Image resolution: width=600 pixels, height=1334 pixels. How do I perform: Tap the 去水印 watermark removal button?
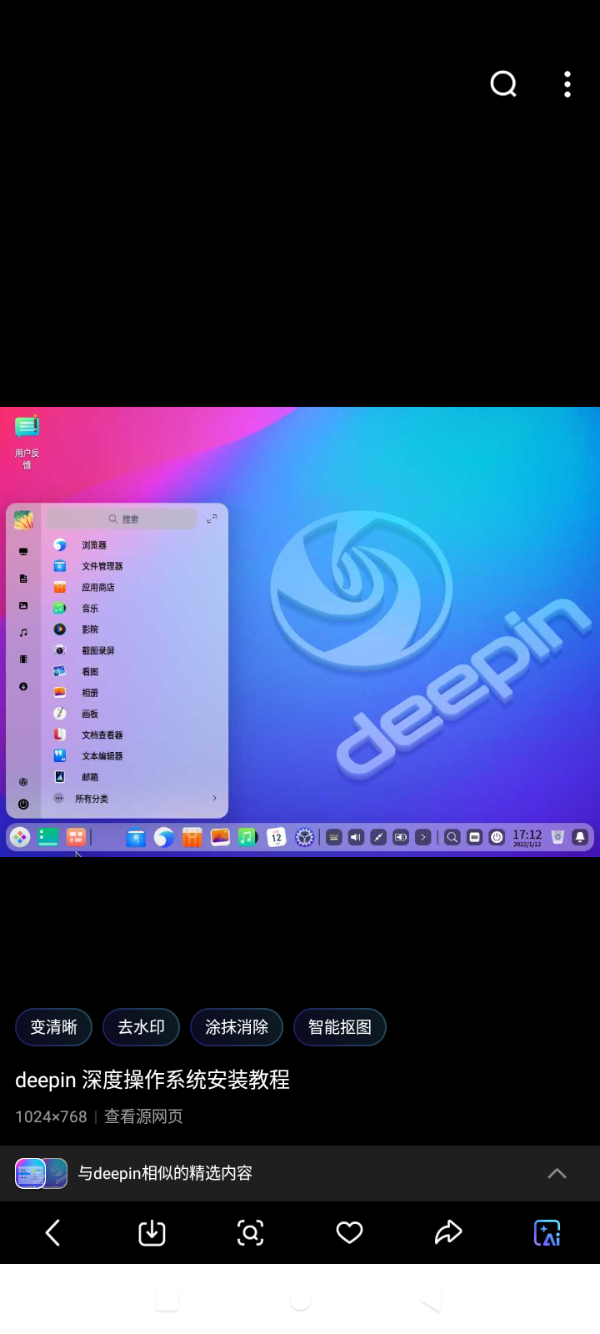[x=141, y=1027]
